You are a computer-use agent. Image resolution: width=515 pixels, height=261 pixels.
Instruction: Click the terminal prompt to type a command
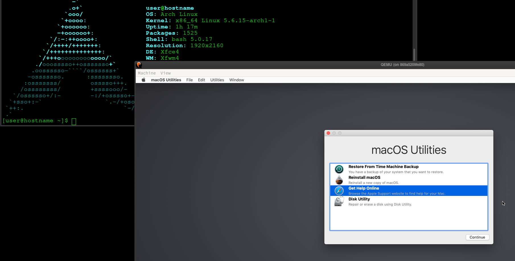[x=74, y=121]
